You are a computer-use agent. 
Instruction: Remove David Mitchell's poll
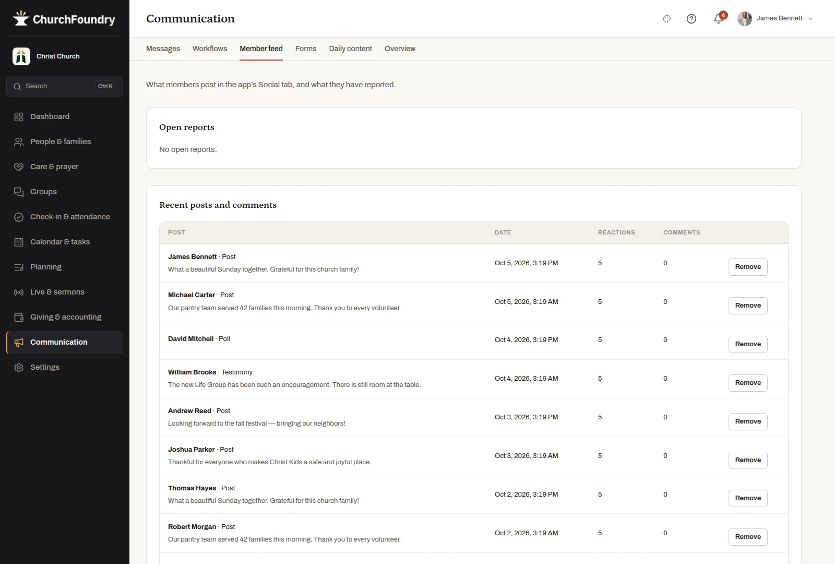(748, 344)
